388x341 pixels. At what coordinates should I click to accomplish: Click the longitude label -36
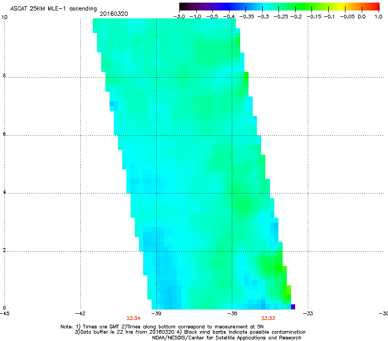pyautogui.click(x=232, y=314)
